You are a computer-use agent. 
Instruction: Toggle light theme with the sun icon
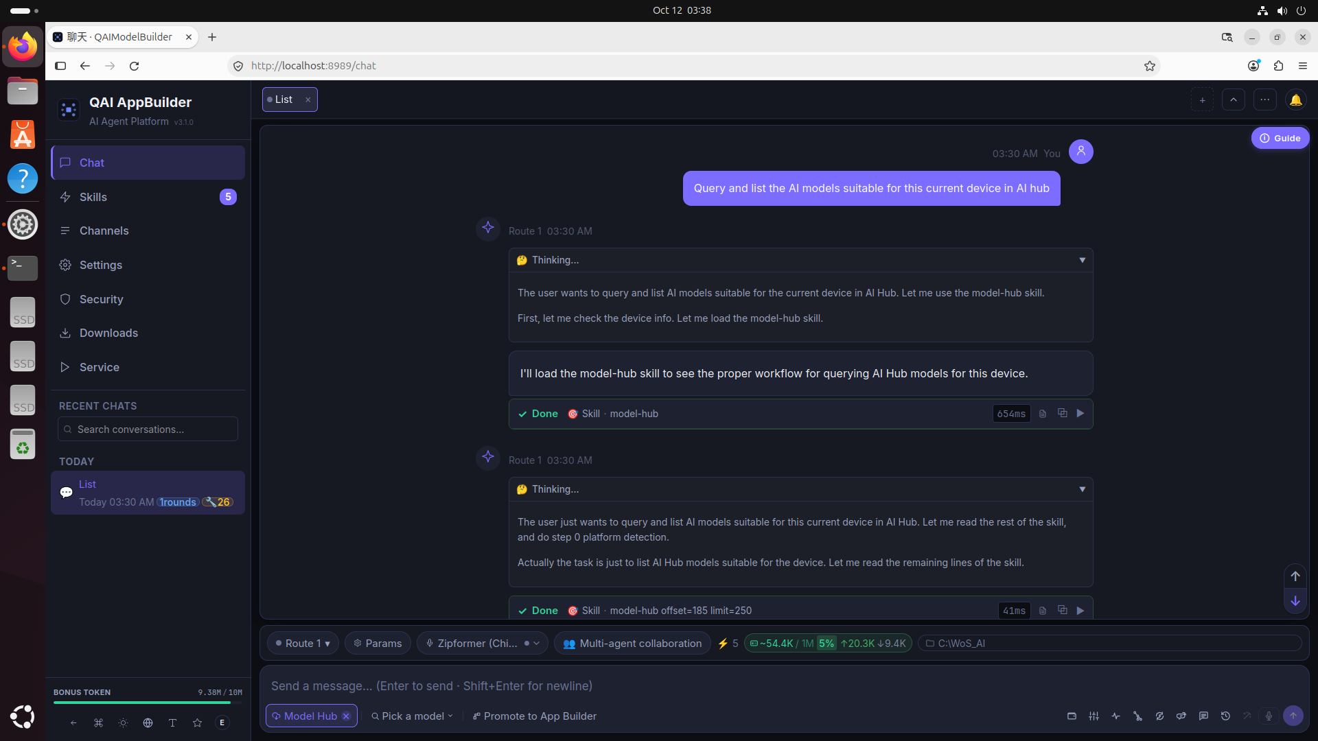point(123,722)
